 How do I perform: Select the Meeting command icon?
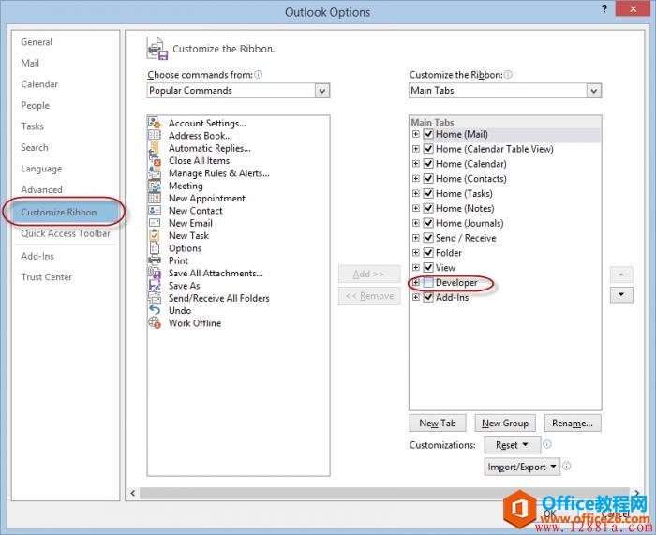point(155,186)
